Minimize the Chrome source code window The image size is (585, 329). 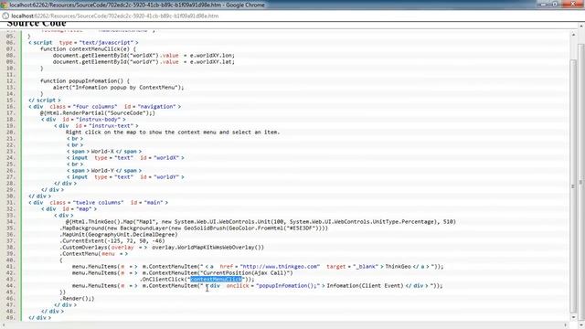point(543,4)
